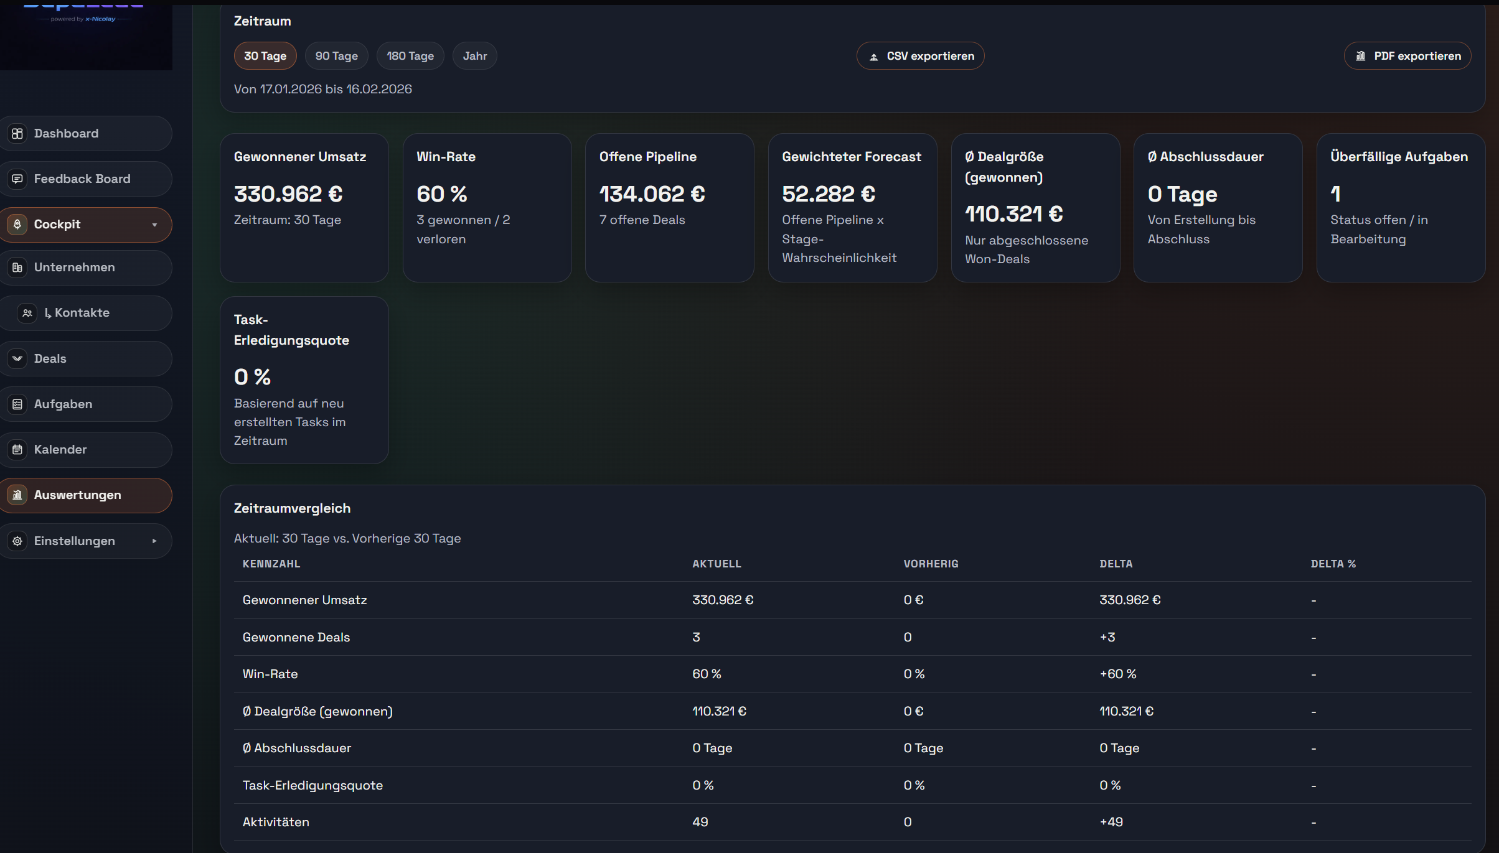
Task: Click the Feedback Board chat icon
Action: [x=17, y=179]
